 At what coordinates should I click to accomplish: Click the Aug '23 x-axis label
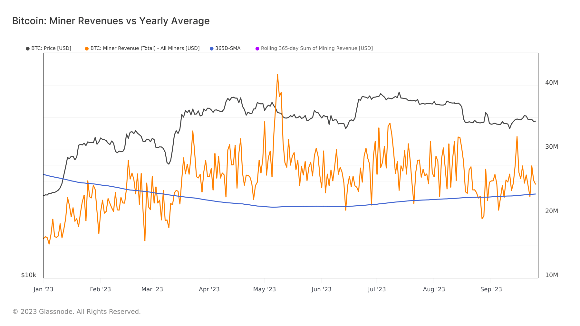(434, 289)
